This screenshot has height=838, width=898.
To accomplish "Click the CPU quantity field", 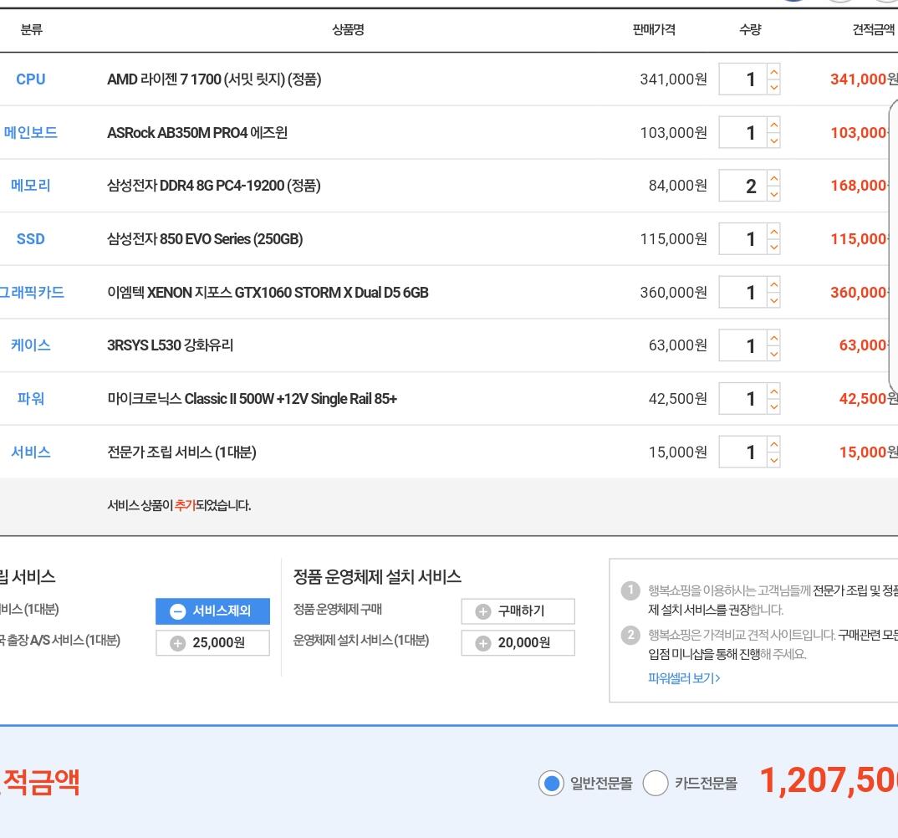I will [742, 79].
